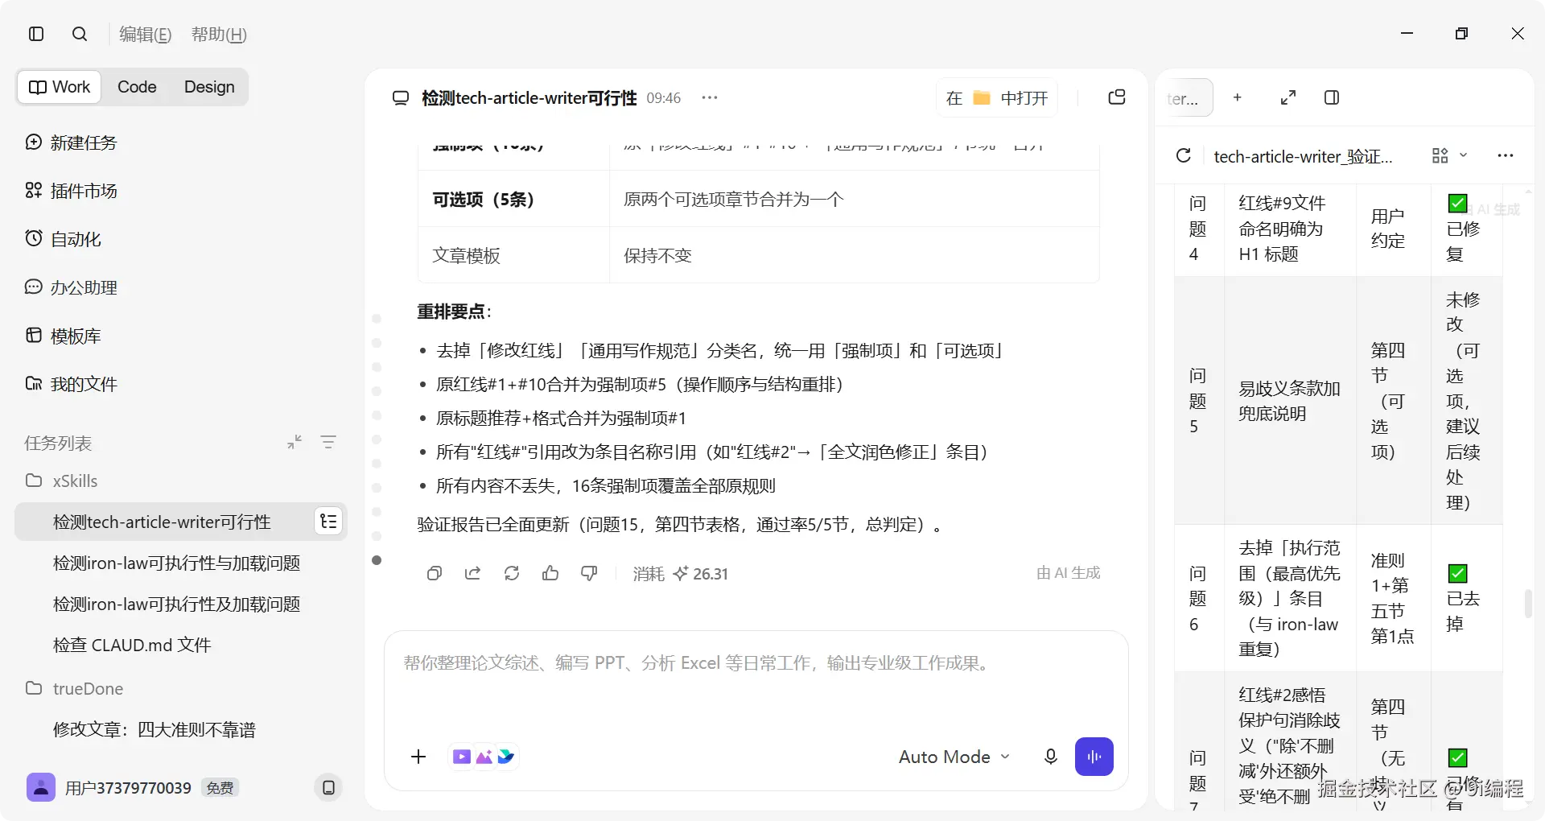Jump to last conversation timeline dot

(377, 560)
